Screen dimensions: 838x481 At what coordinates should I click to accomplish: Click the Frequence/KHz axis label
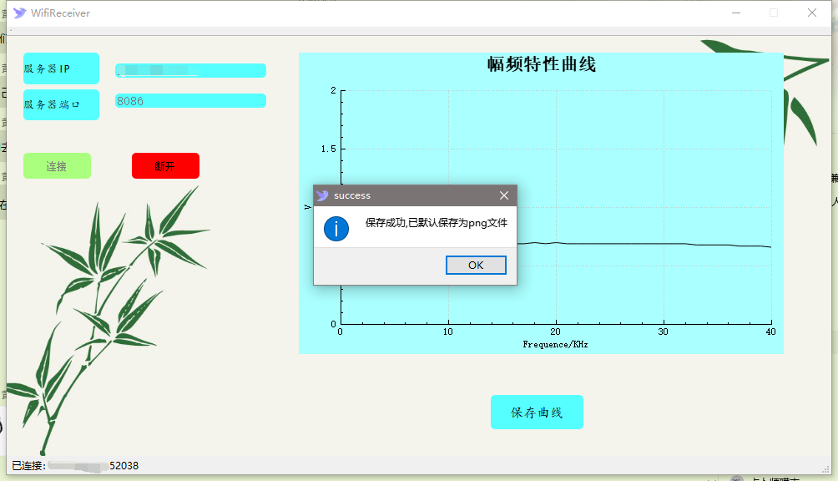coord(555,343)
